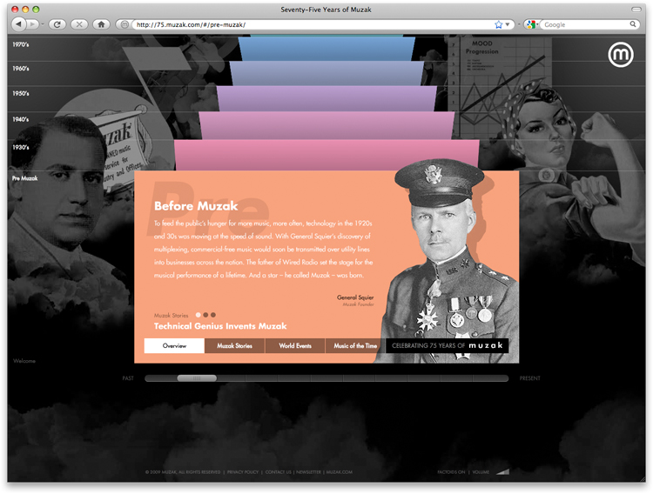Adjust the Volume wedge control
Image resolution: width=653 pixels, height=494 pixels.
coord(502,472)
